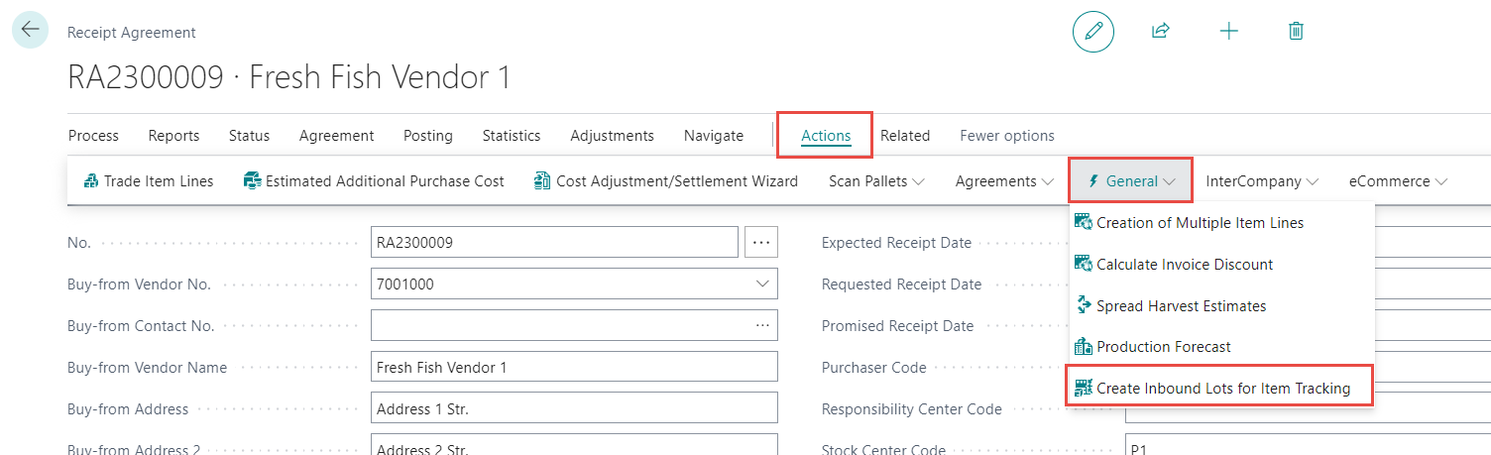Image resolution: width=1491 pixels, height=455 pixels.
Task: Expand the Scan Pallets dropdown
Action: [x=876, y=181]
